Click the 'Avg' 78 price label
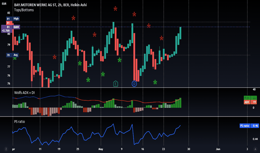This screenshot has width=260, height=153. [x=12, y=55]
